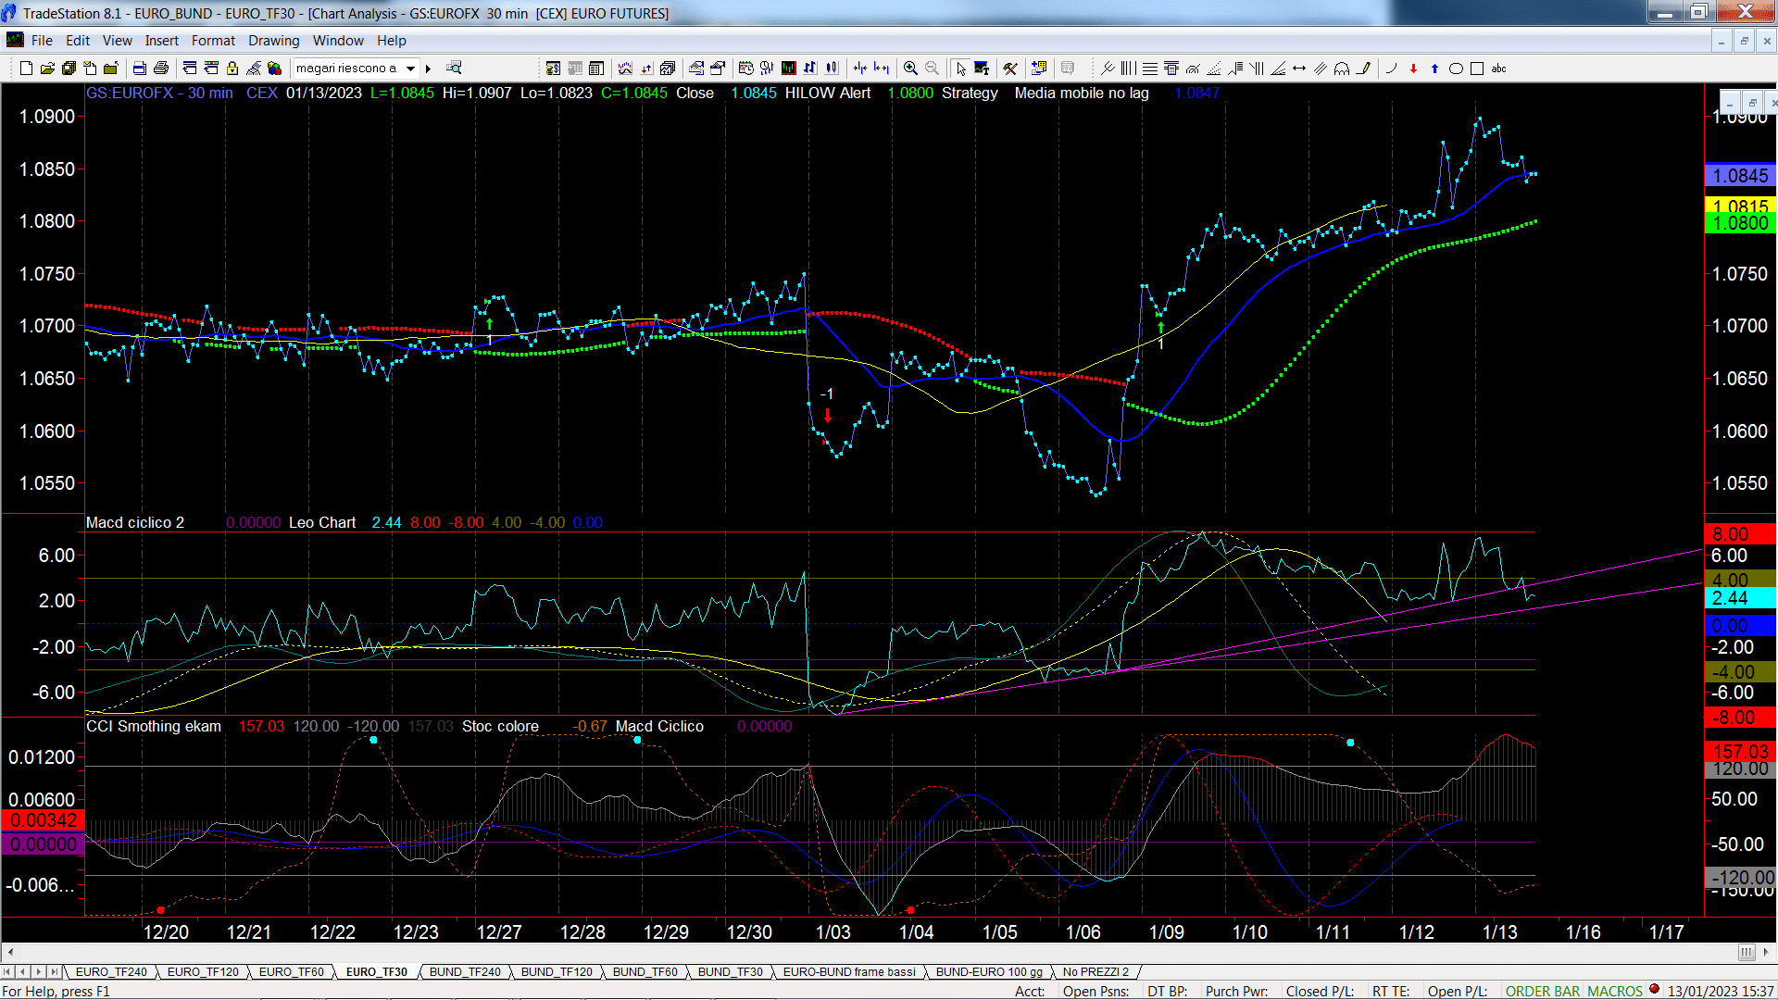Switch to the BUND_TF30 tab
The width and height of the screenshot is (1778, 1000).
tap(730, 972)
